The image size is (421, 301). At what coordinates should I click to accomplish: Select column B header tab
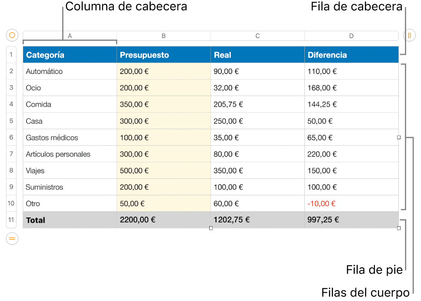[164, 36]
